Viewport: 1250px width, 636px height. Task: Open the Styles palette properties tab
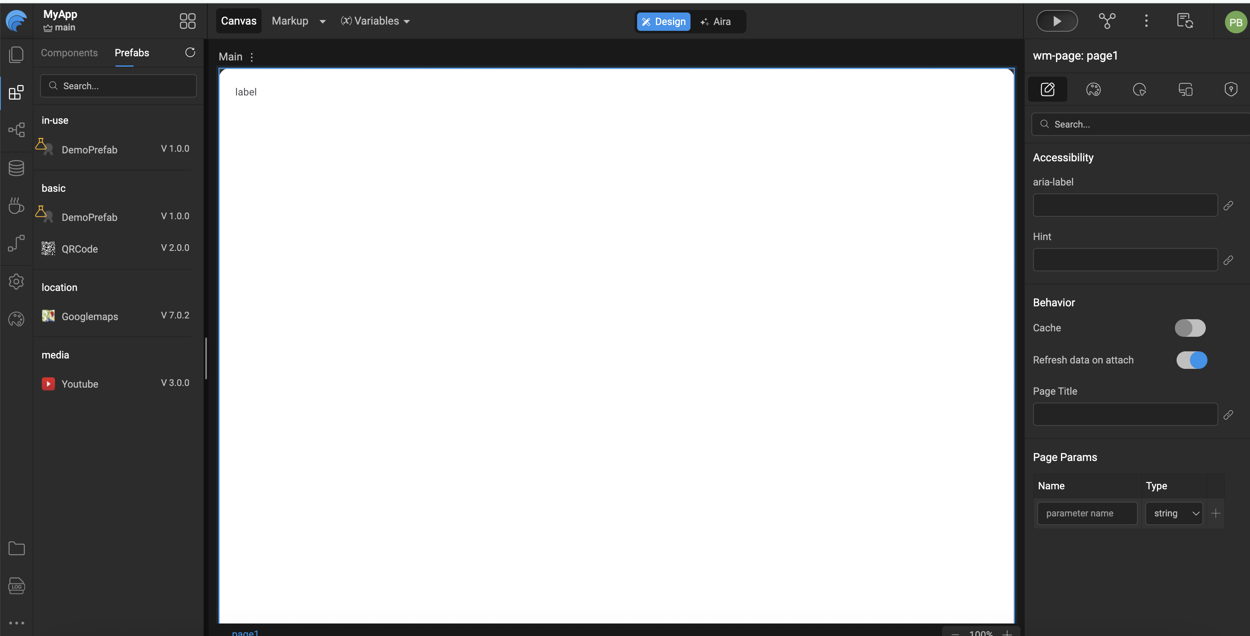click(x=1093, y=89)
